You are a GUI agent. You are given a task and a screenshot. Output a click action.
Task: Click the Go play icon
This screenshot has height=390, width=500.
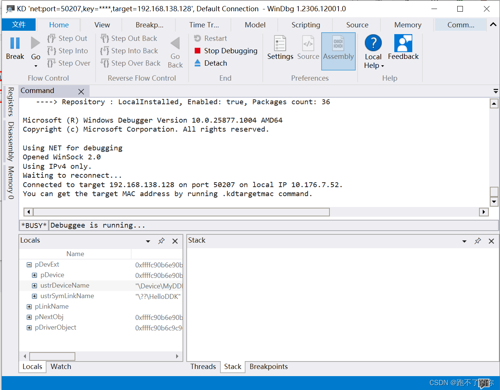point(35,43)
